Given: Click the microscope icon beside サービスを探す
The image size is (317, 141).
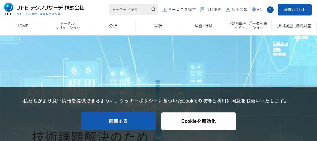Looking at the screenshot, I should click(165, 10).
